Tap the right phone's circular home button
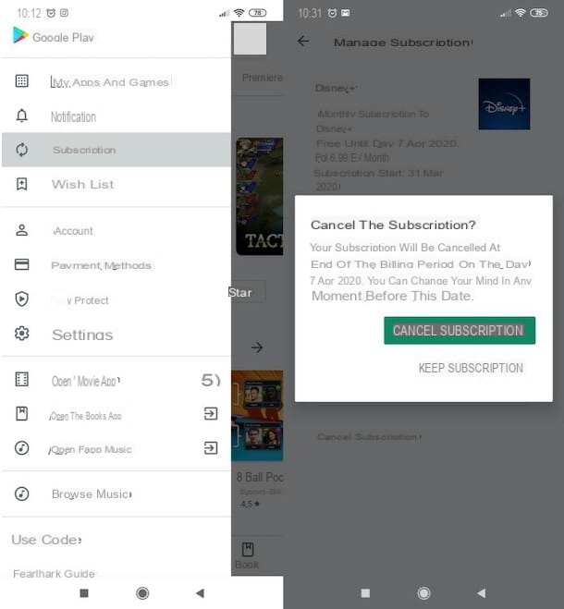Image resolution: width=564 pixels, height=609 pixels. click(424, 593)
